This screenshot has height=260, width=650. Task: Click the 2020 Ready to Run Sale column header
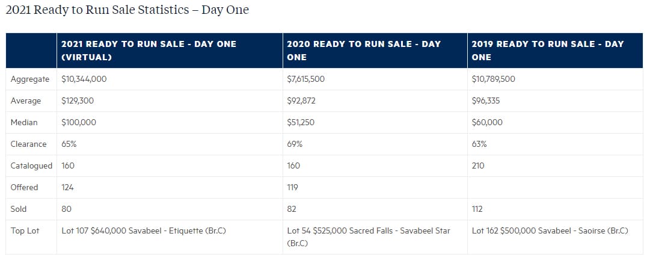364,51
